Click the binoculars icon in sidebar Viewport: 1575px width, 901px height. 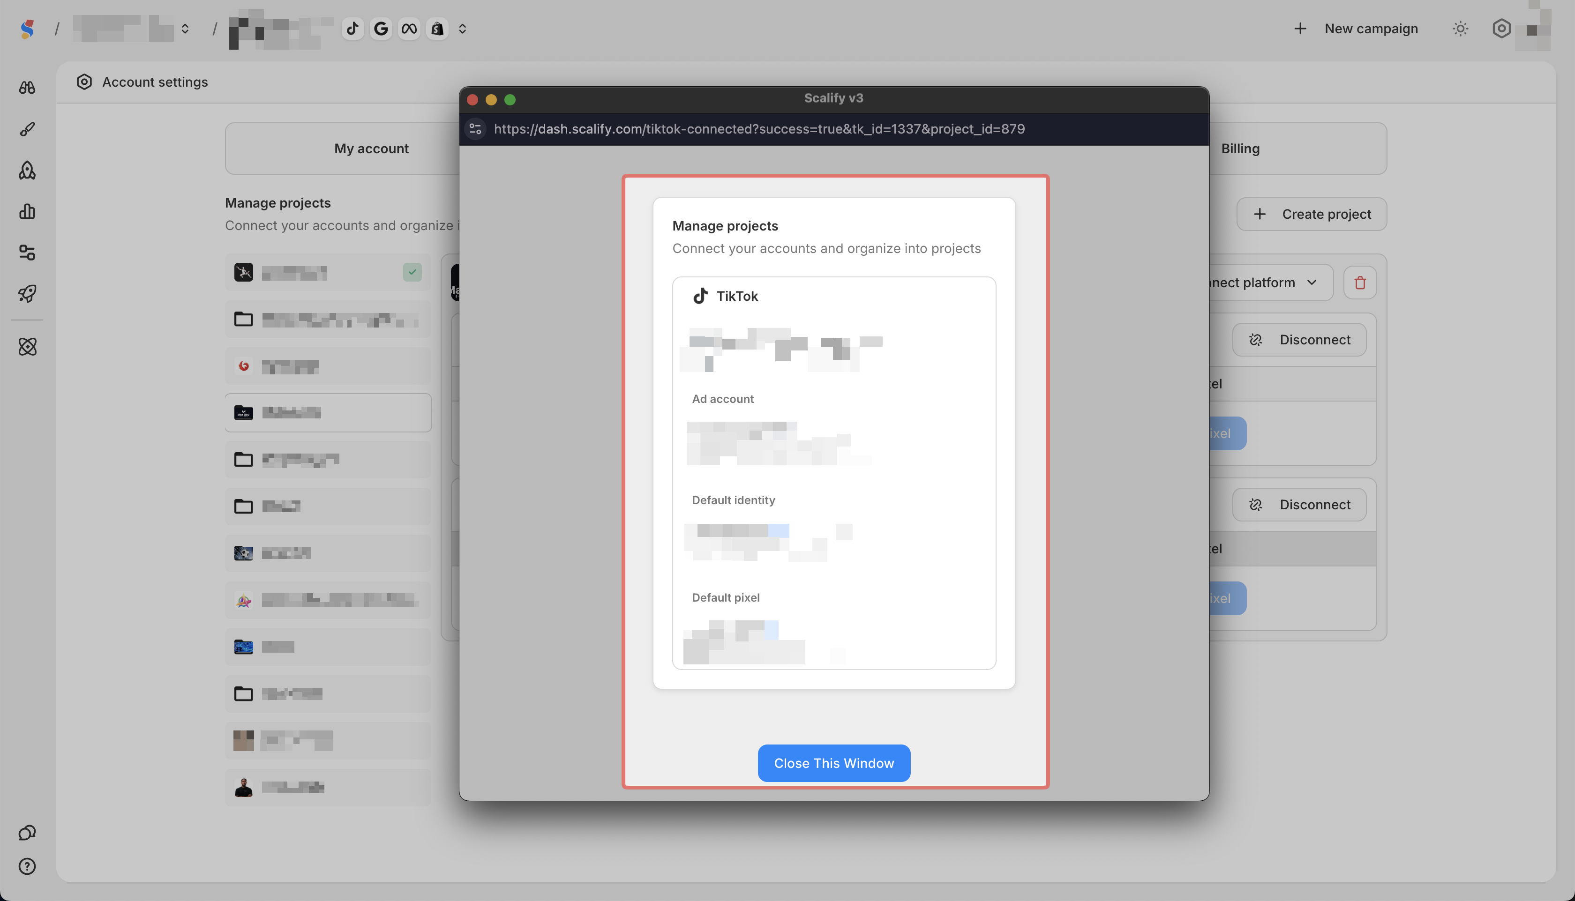[27, 88]
